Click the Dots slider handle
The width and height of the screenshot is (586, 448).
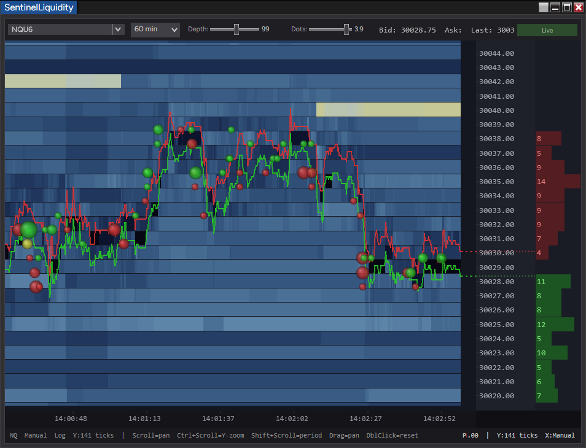point(346,29)
